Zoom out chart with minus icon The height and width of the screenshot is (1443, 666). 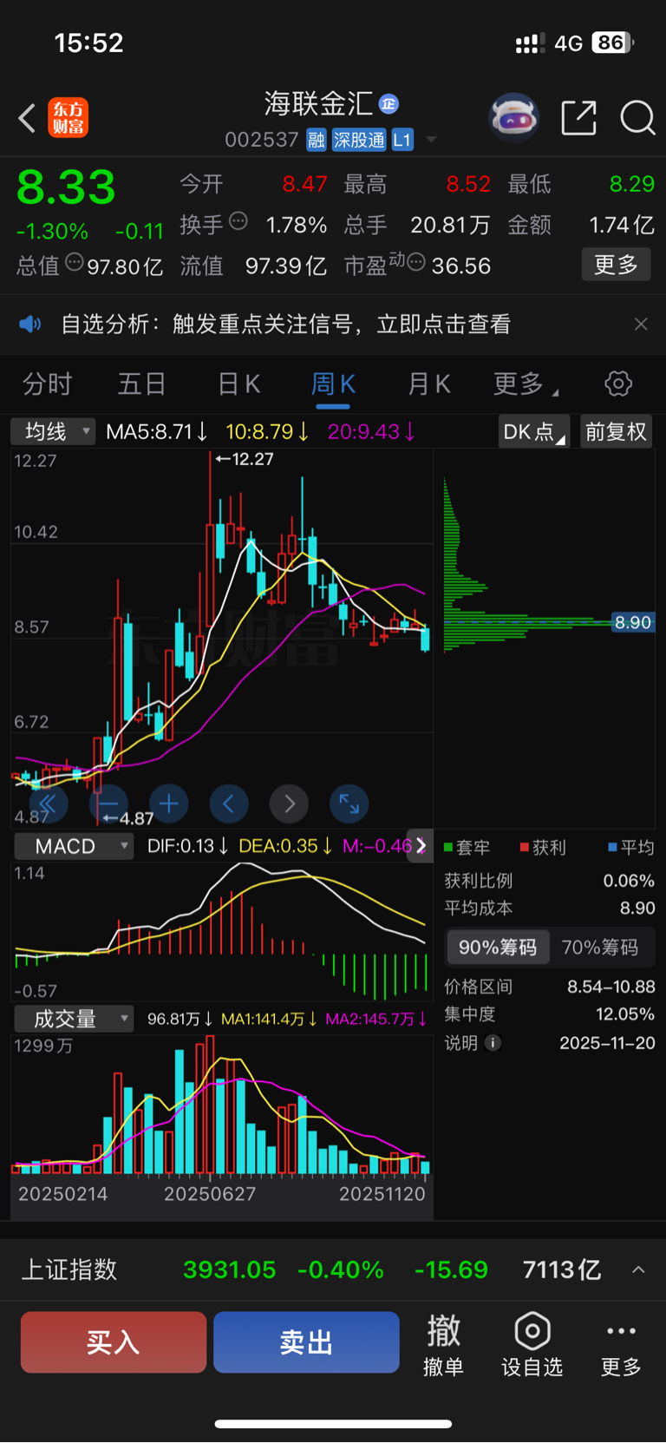108,804
